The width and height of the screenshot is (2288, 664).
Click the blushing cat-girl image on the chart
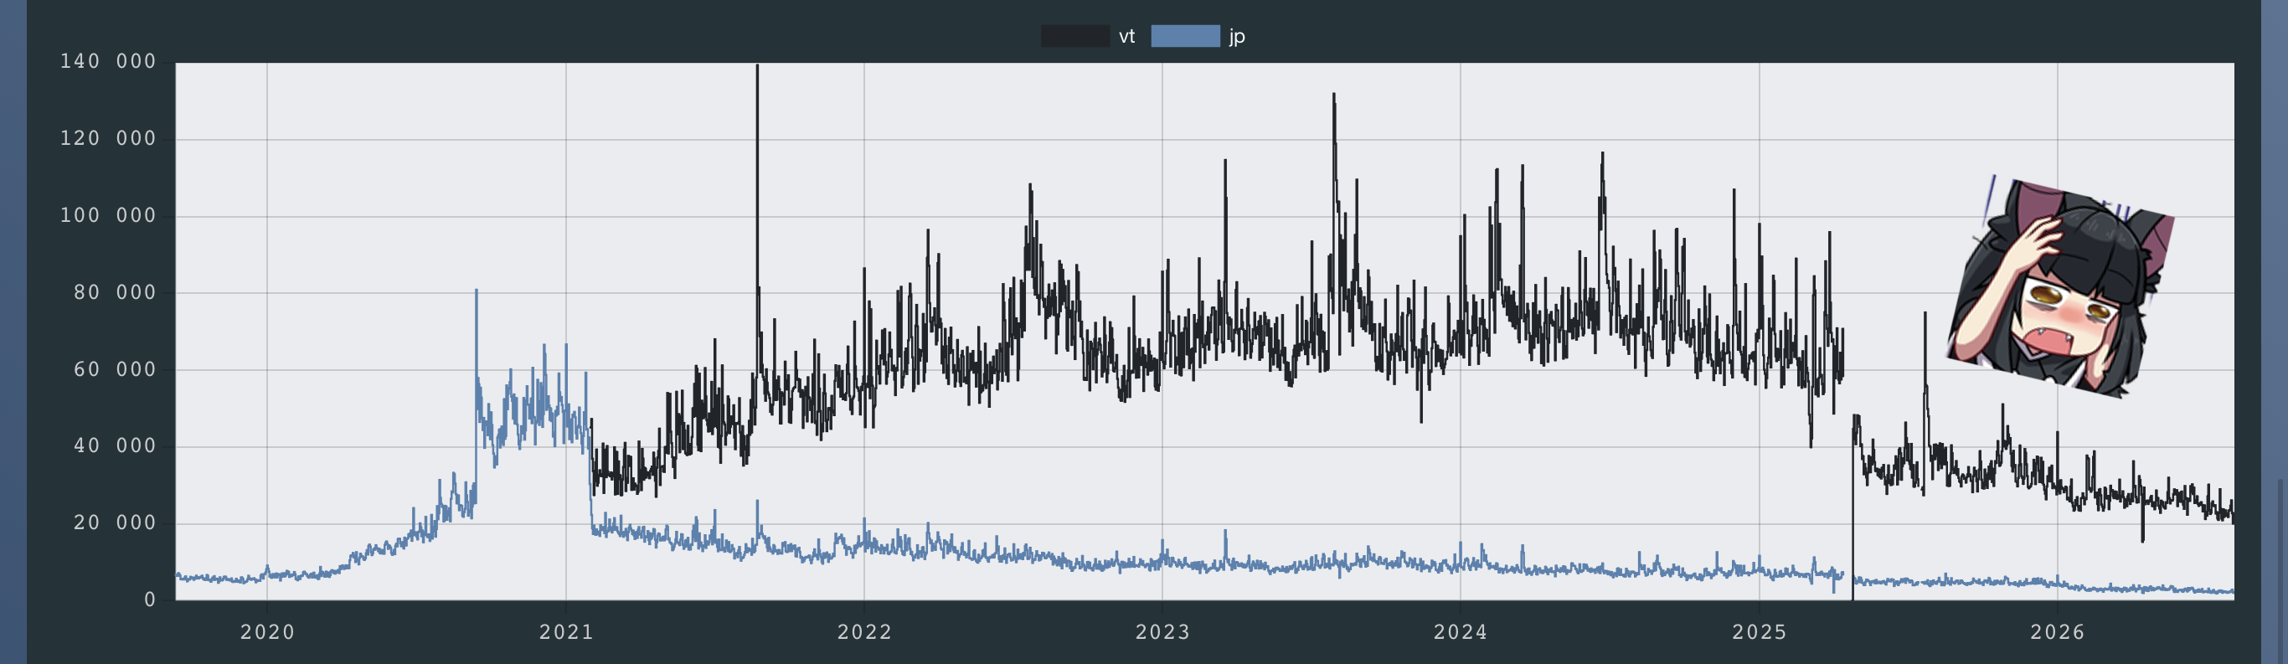click(2060, 287)
